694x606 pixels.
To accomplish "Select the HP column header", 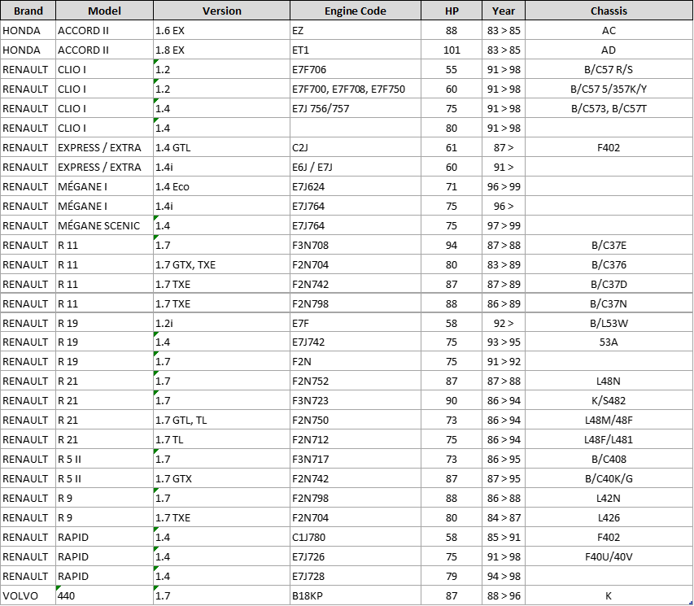I will (x=452, y=11).
